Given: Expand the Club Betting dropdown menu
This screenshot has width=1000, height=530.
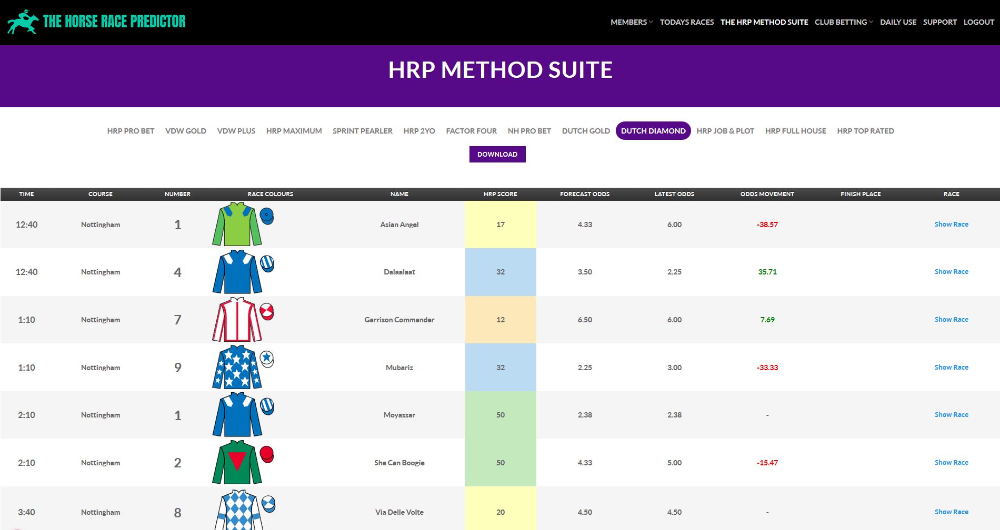Looking at the screenshot, I should tap(844, 22).
